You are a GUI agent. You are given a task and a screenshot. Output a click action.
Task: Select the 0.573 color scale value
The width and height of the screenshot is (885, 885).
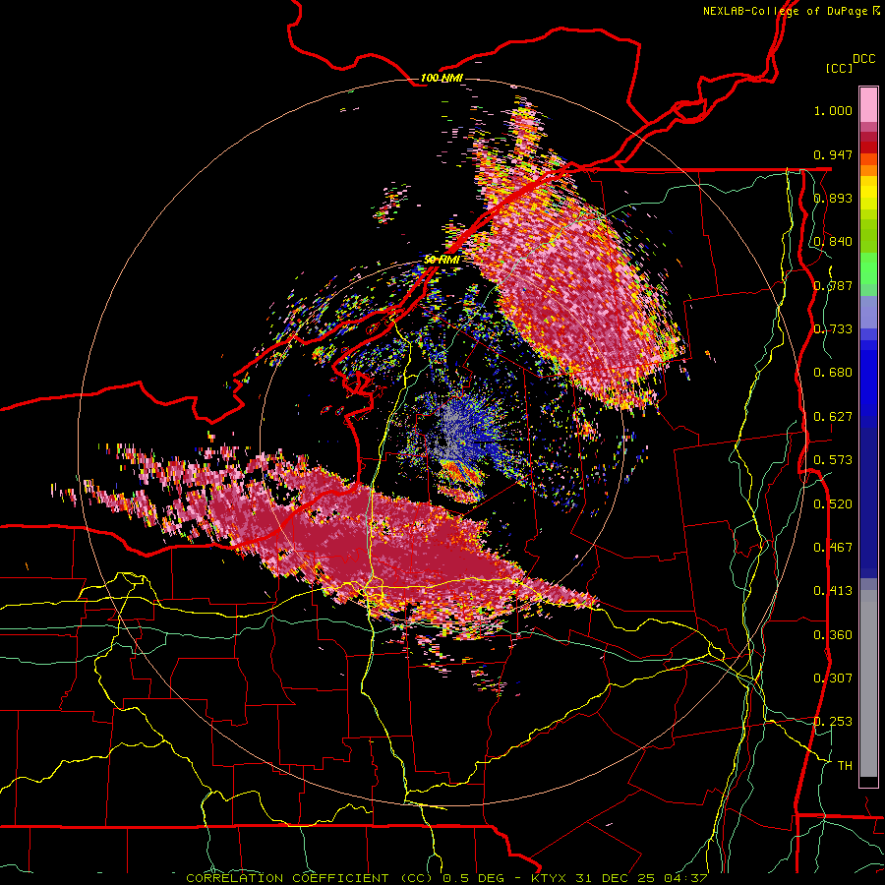tap(833, 460)
